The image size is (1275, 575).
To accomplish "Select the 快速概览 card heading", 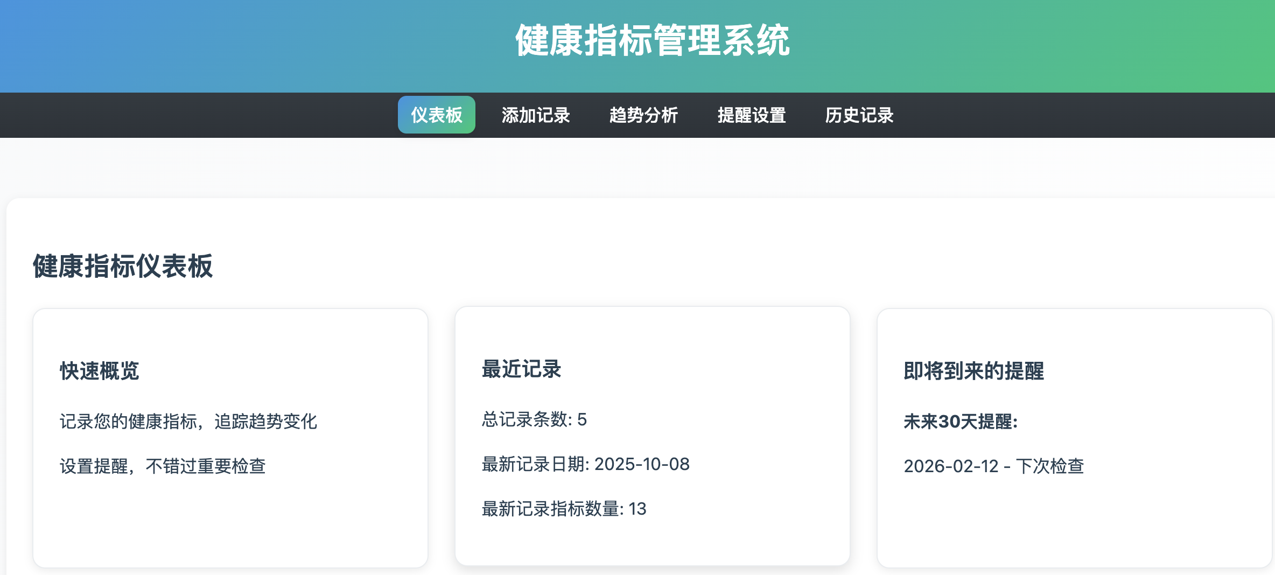I will [x=100, y=371].
